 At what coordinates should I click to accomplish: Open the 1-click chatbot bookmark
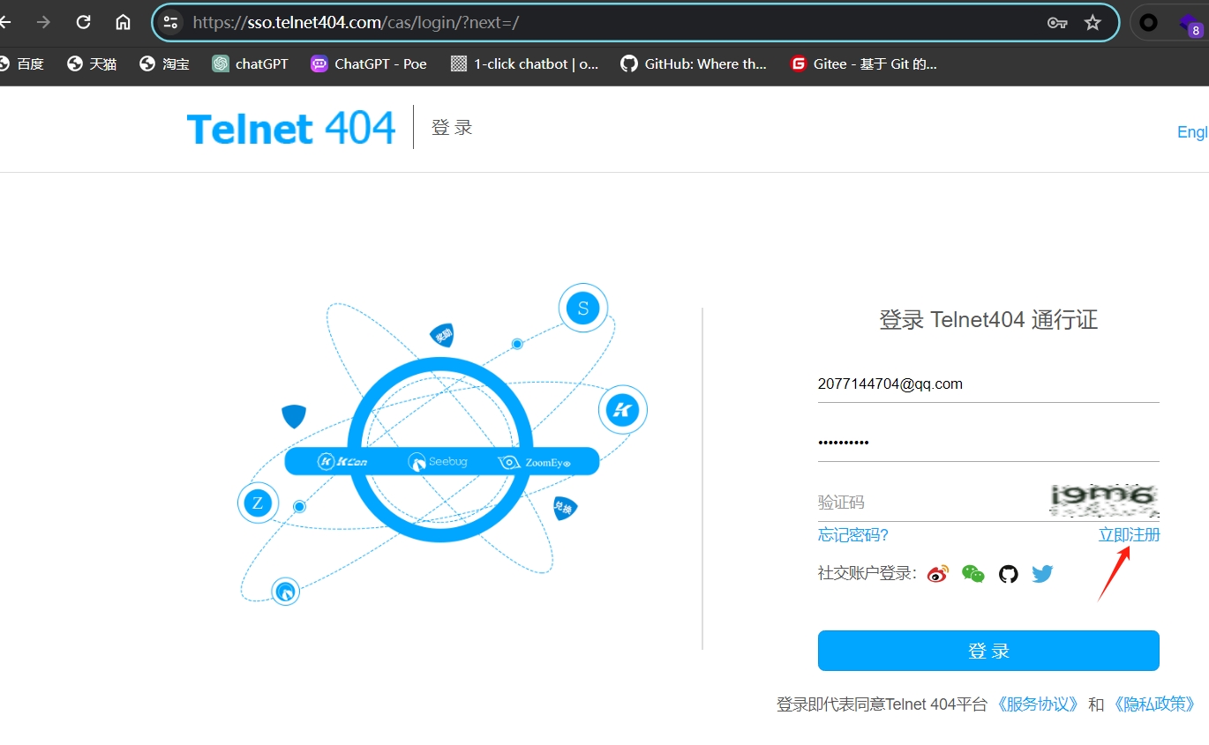click(524, 63)
